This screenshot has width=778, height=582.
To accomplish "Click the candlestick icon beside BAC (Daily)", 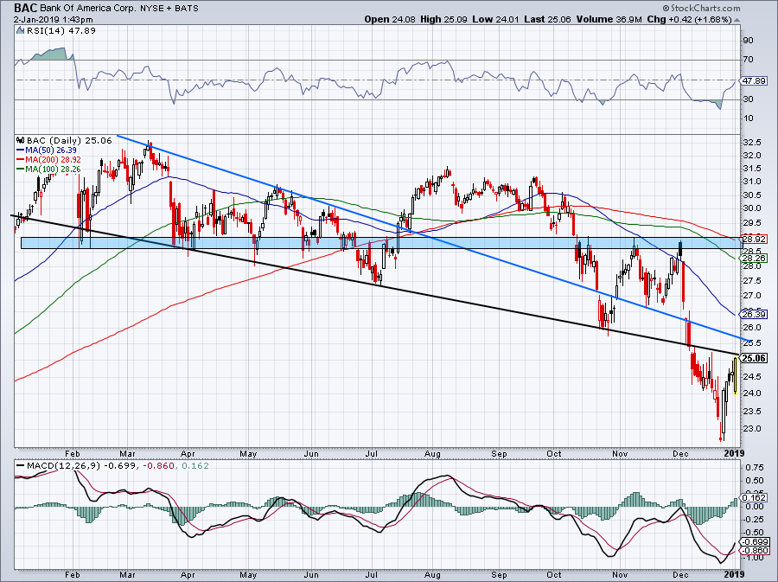I will [21, 140].
